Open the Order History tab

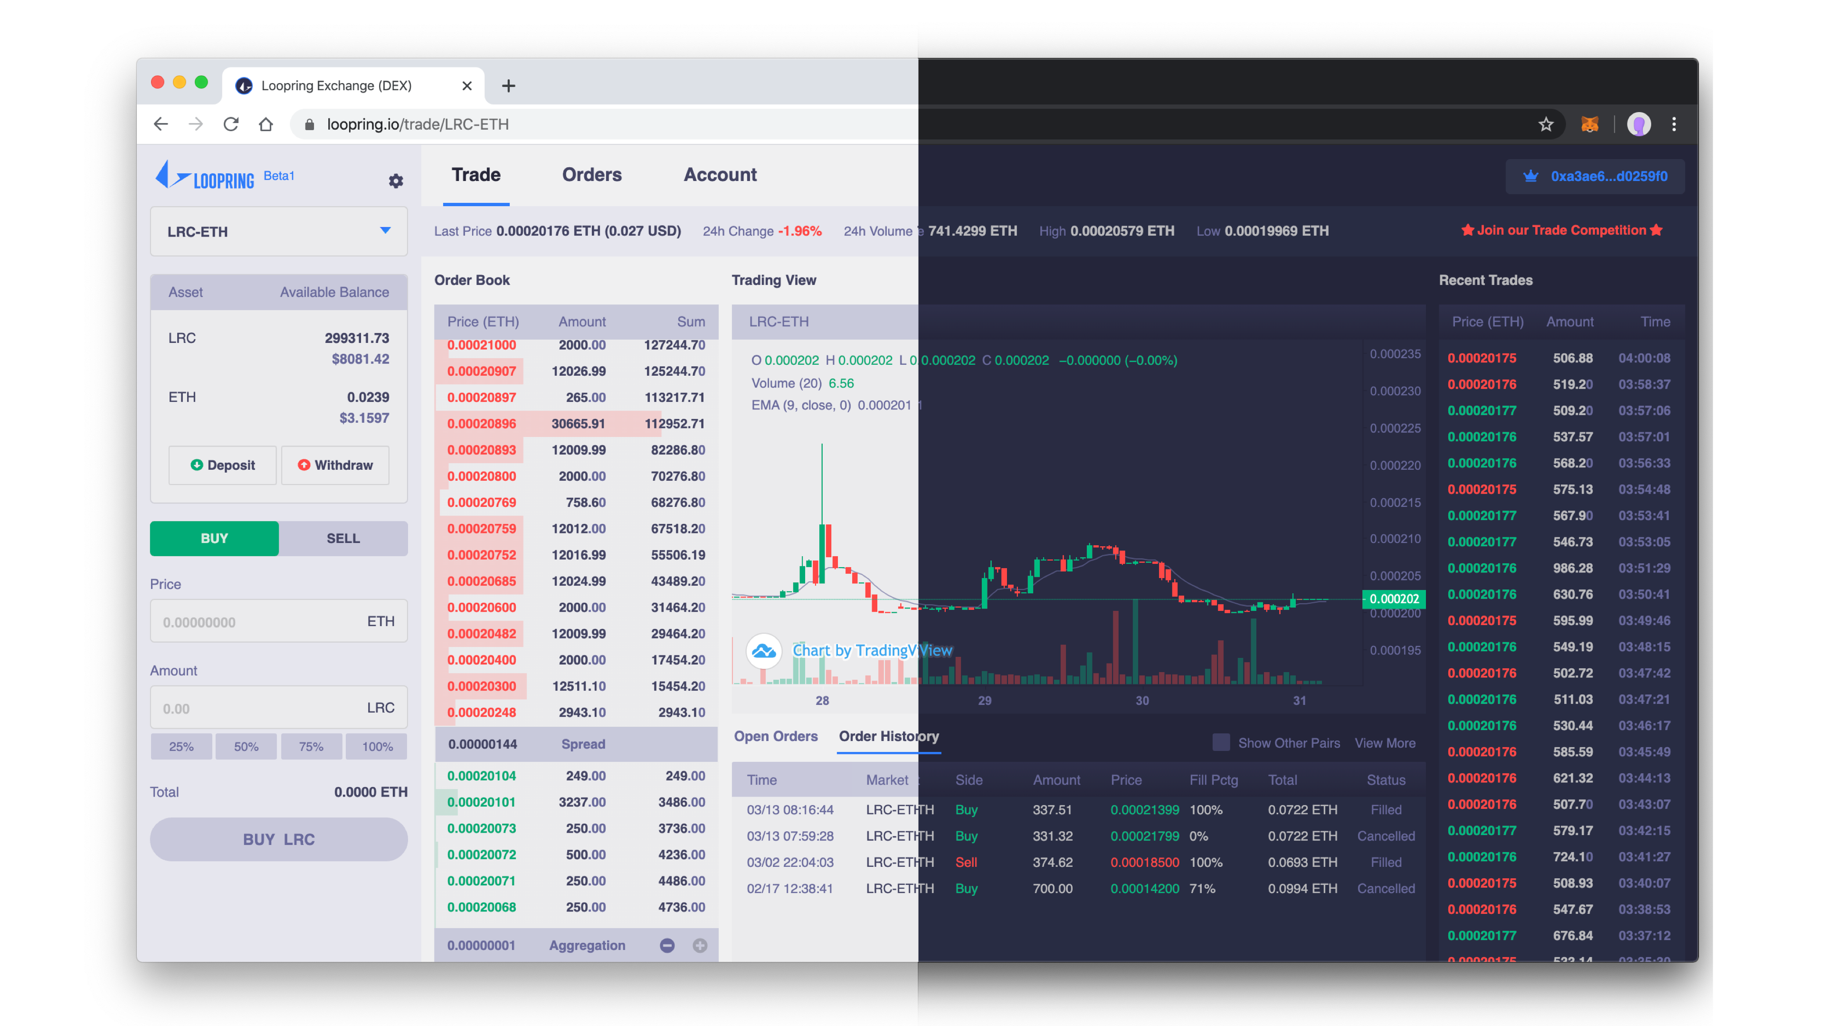(x=889, y=736)
